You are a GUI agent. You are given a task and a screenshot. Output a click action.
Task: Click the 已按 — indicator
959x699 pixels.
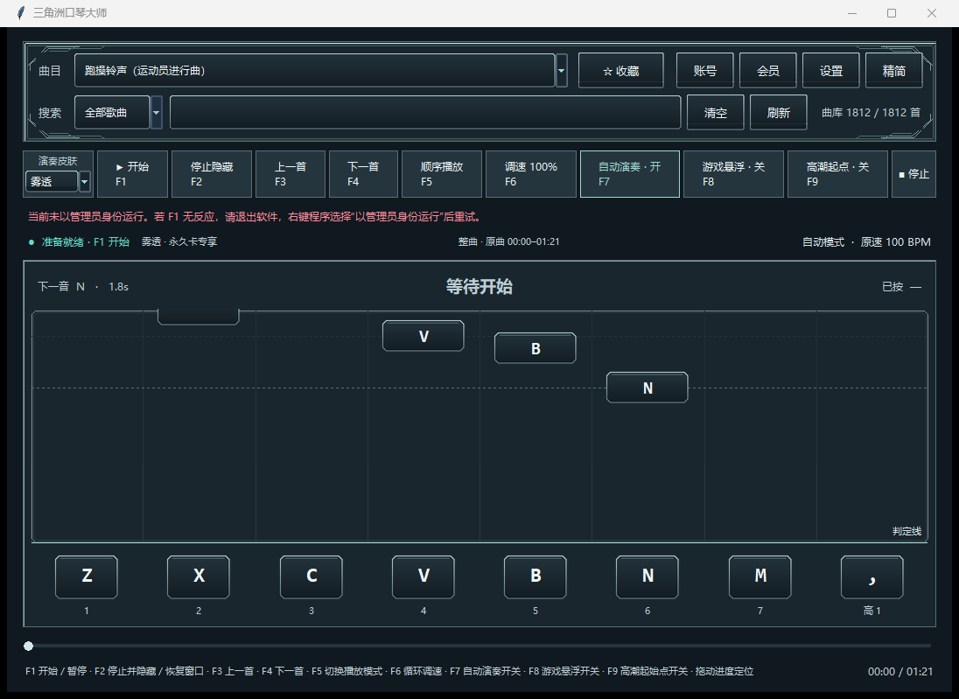901,286
